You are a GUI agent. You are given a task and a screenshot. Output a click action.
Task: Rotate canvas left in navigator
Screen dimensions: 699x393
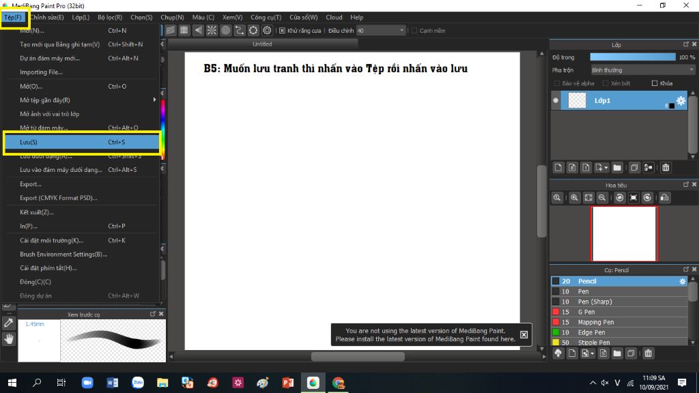tap(620, 198)
